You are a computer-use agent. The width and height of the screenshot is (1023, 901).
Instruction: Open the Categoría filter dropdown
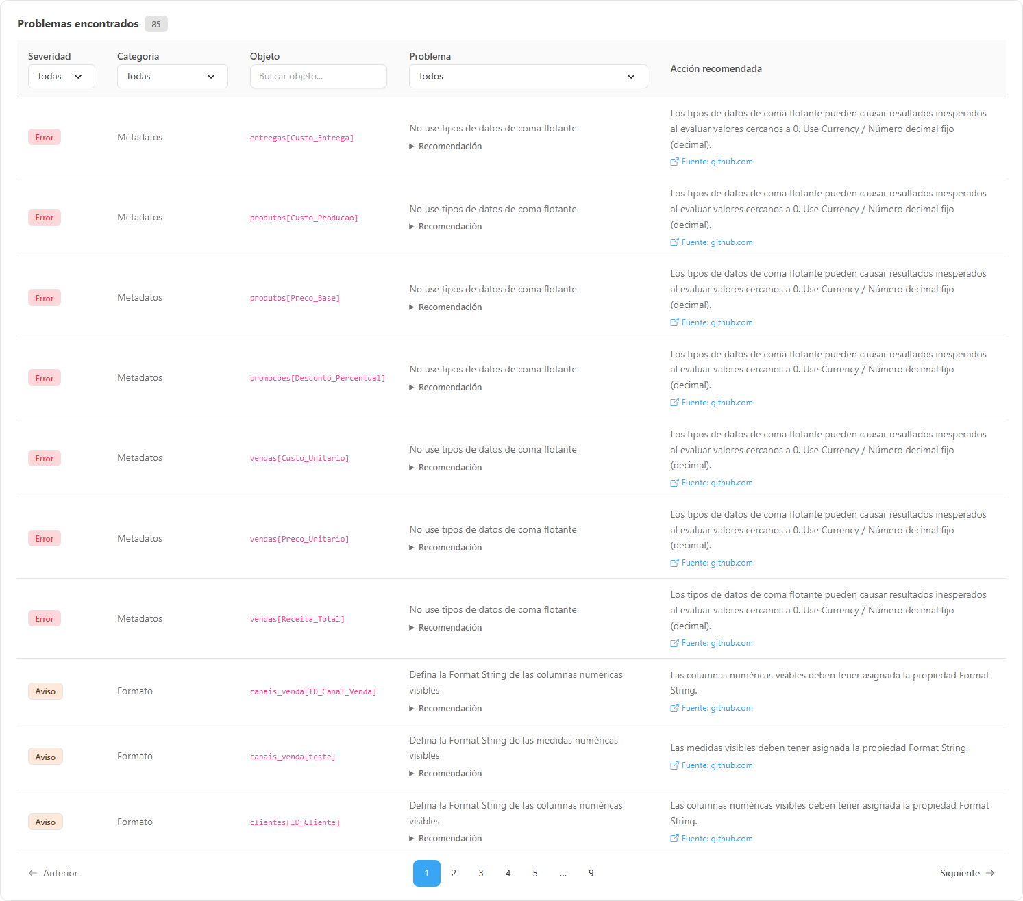172,76
